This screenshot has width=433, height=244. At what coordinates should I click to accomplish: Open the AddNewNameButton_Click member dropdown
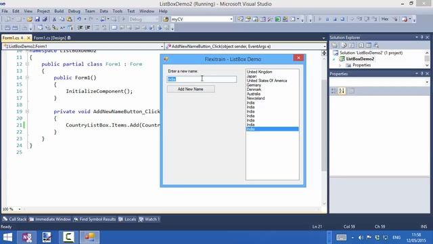pyautogui.click(x=325, y=47)
